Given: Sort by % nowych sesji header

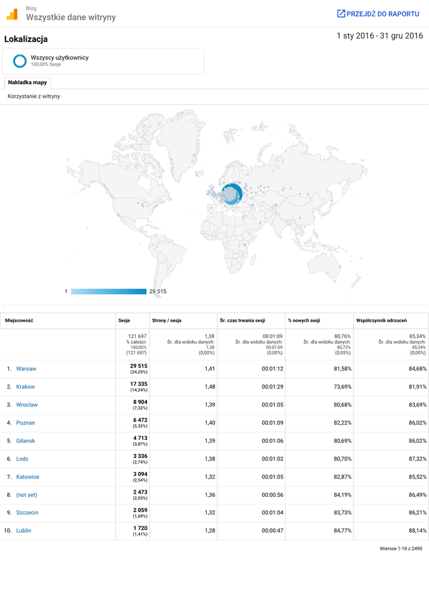Looking at the screenshot, I should pos(304,321).
